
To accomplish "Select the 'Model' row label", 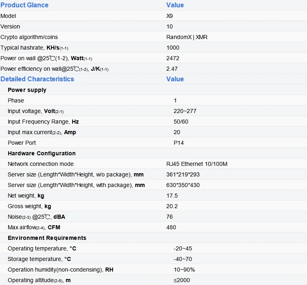I will [8, 16].
